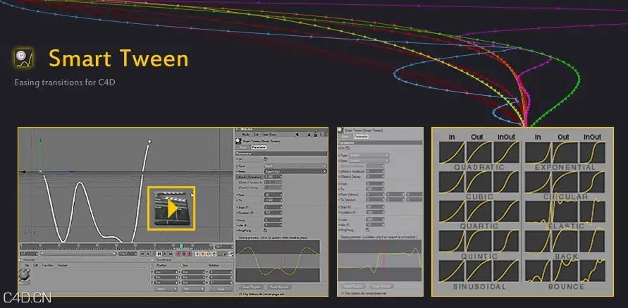Click Reset Nodes button in Cinema 4D Attributes manager
The height and width of the screenshot is (308, 628).
click(x=278, y=287)
